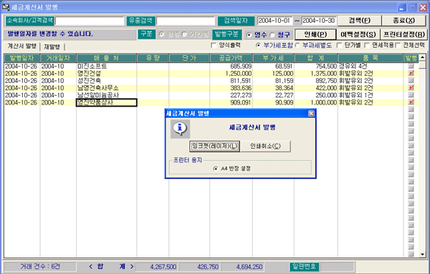Click the 685,909 supply amount cell
Screen dimensions: 430x274
(231, 67)
